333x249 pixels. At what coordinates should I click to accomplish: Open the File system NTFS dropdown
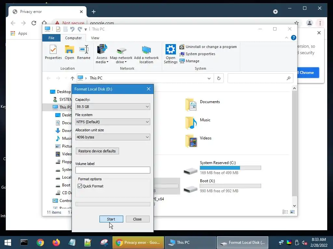113,122
